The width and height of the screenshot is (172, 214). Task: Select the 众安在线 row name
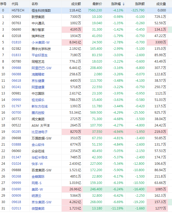click(38, 151)
